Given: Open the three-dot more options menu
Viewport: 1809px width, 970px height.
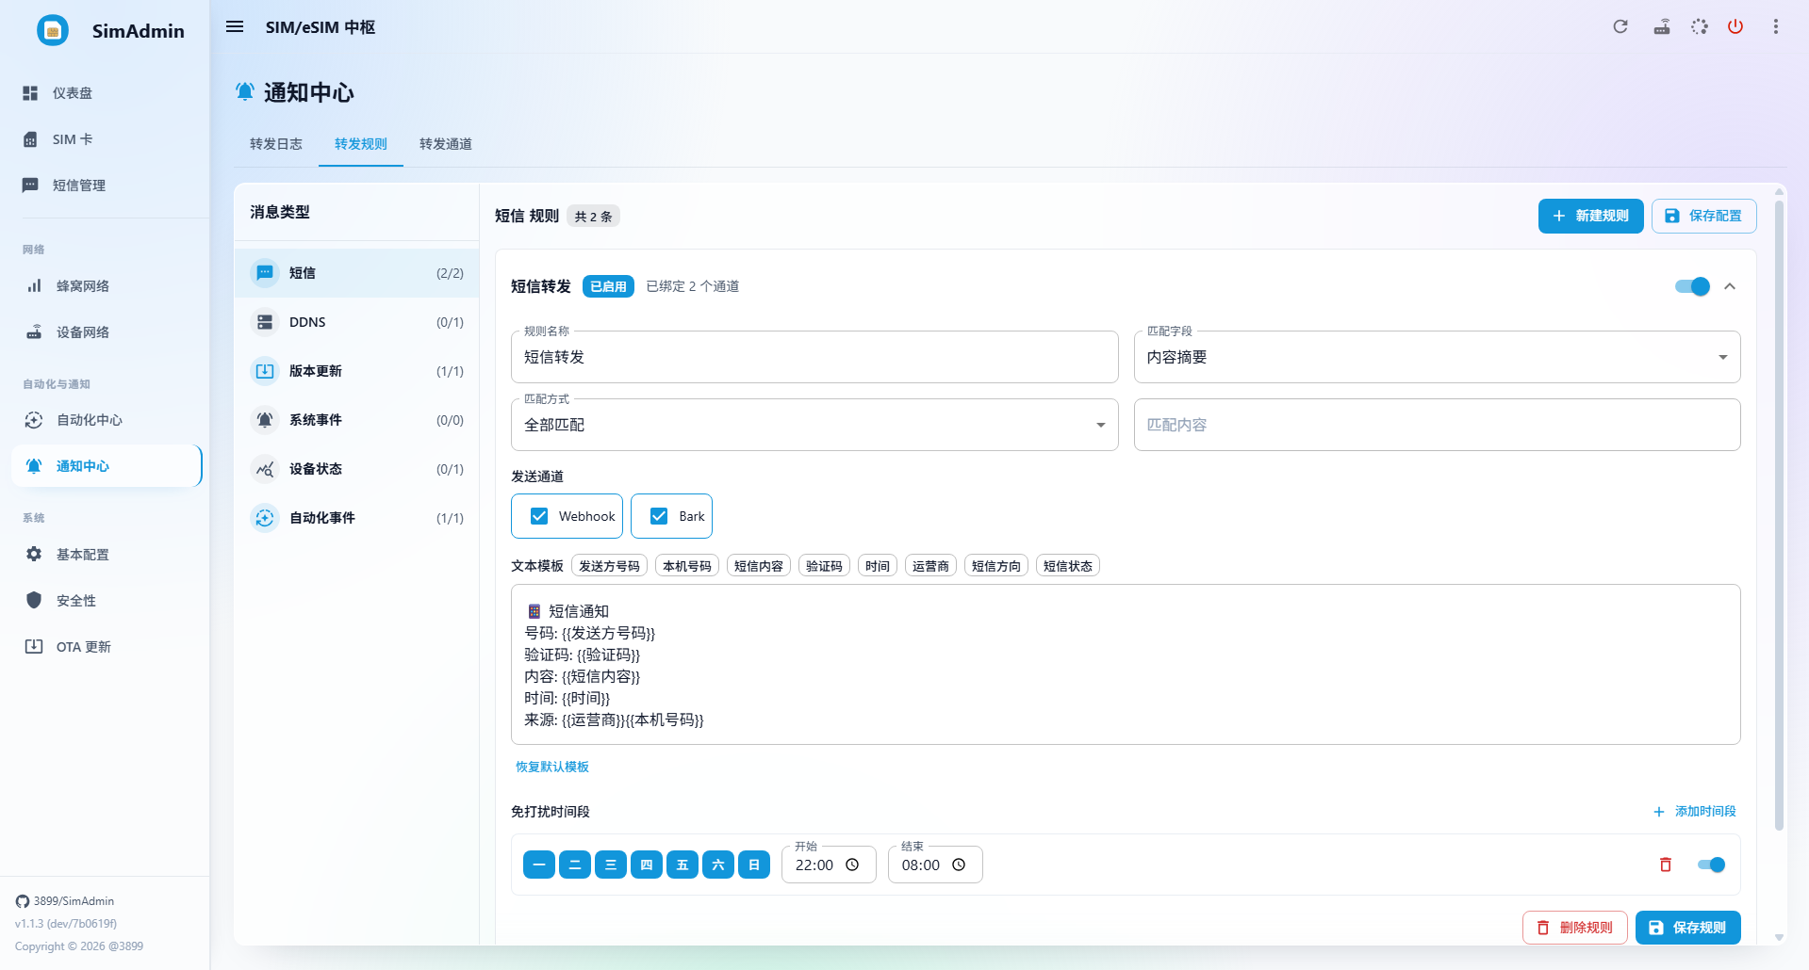Looking at the screenshot, I should (1776, 26).
